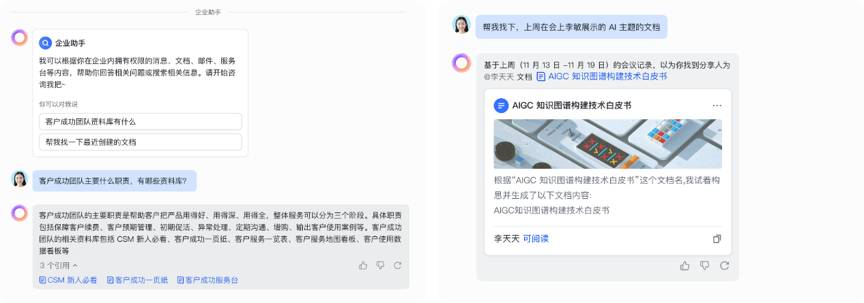Regenerate the AIGC document reply

click(x=725, y=266)
